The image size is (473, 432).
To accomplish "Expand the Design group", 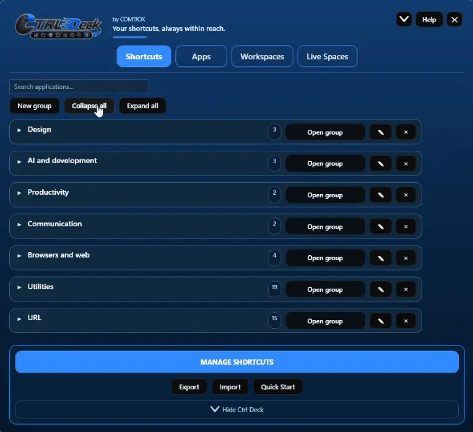I will click(x=19, y=130).
